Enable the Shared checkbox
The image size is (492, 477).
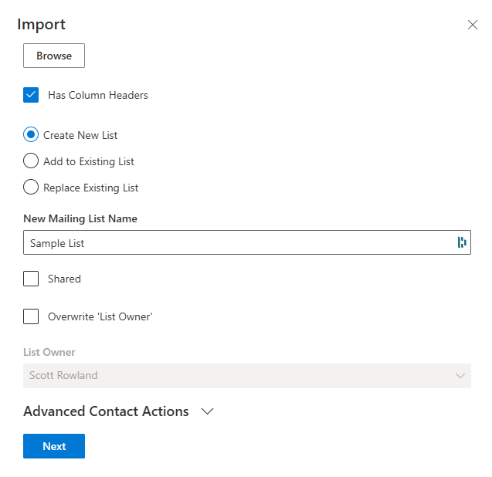pos(31,279)
